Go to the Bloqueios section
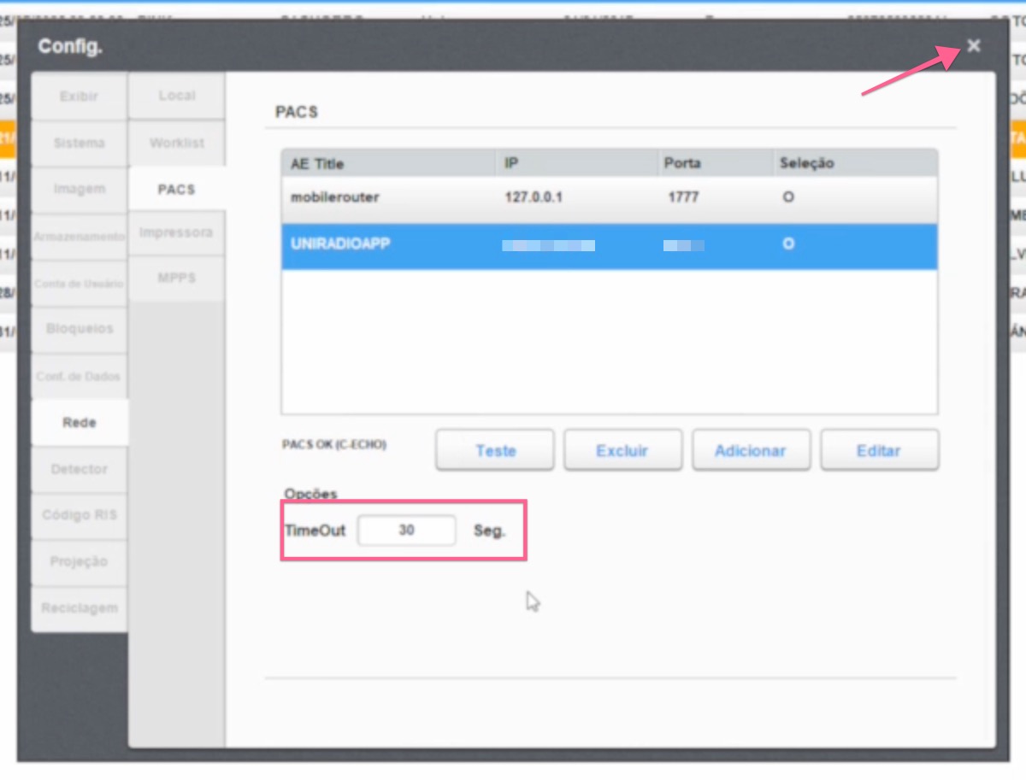Image resolution: width=1026 pixels, height=780 pixels. (78, 328)
